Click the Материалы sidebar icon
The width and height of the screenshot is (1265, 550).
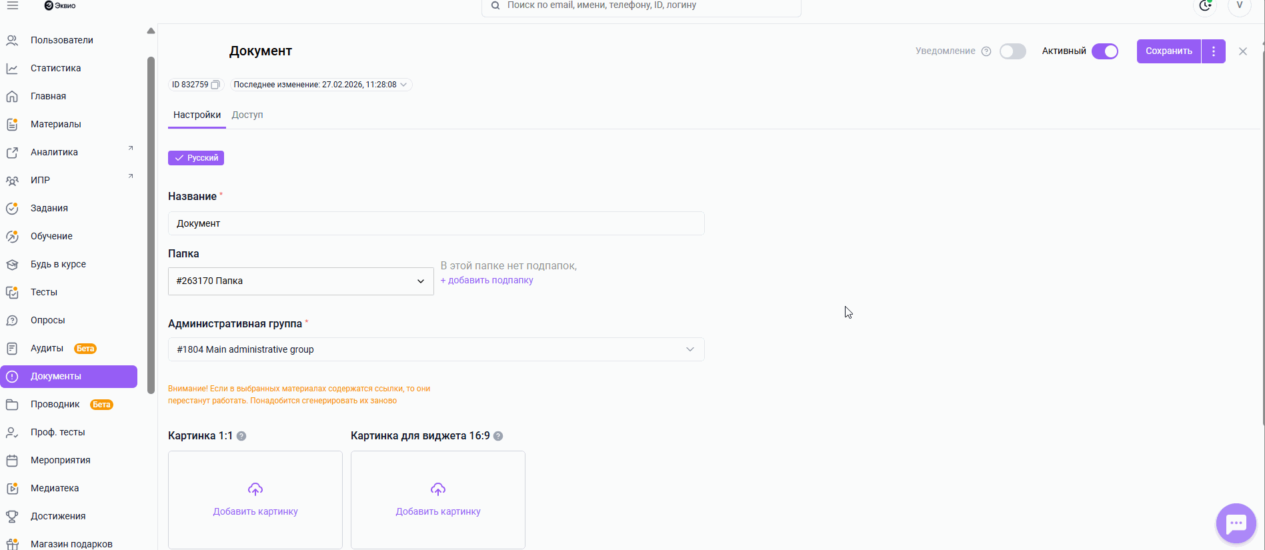12,124
